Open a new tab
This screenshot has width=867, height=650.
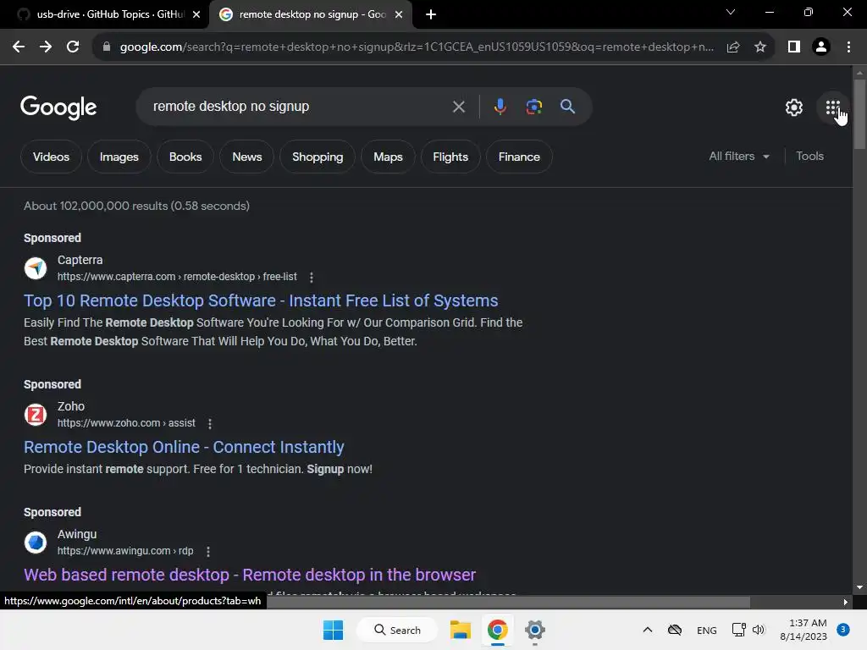431,14
